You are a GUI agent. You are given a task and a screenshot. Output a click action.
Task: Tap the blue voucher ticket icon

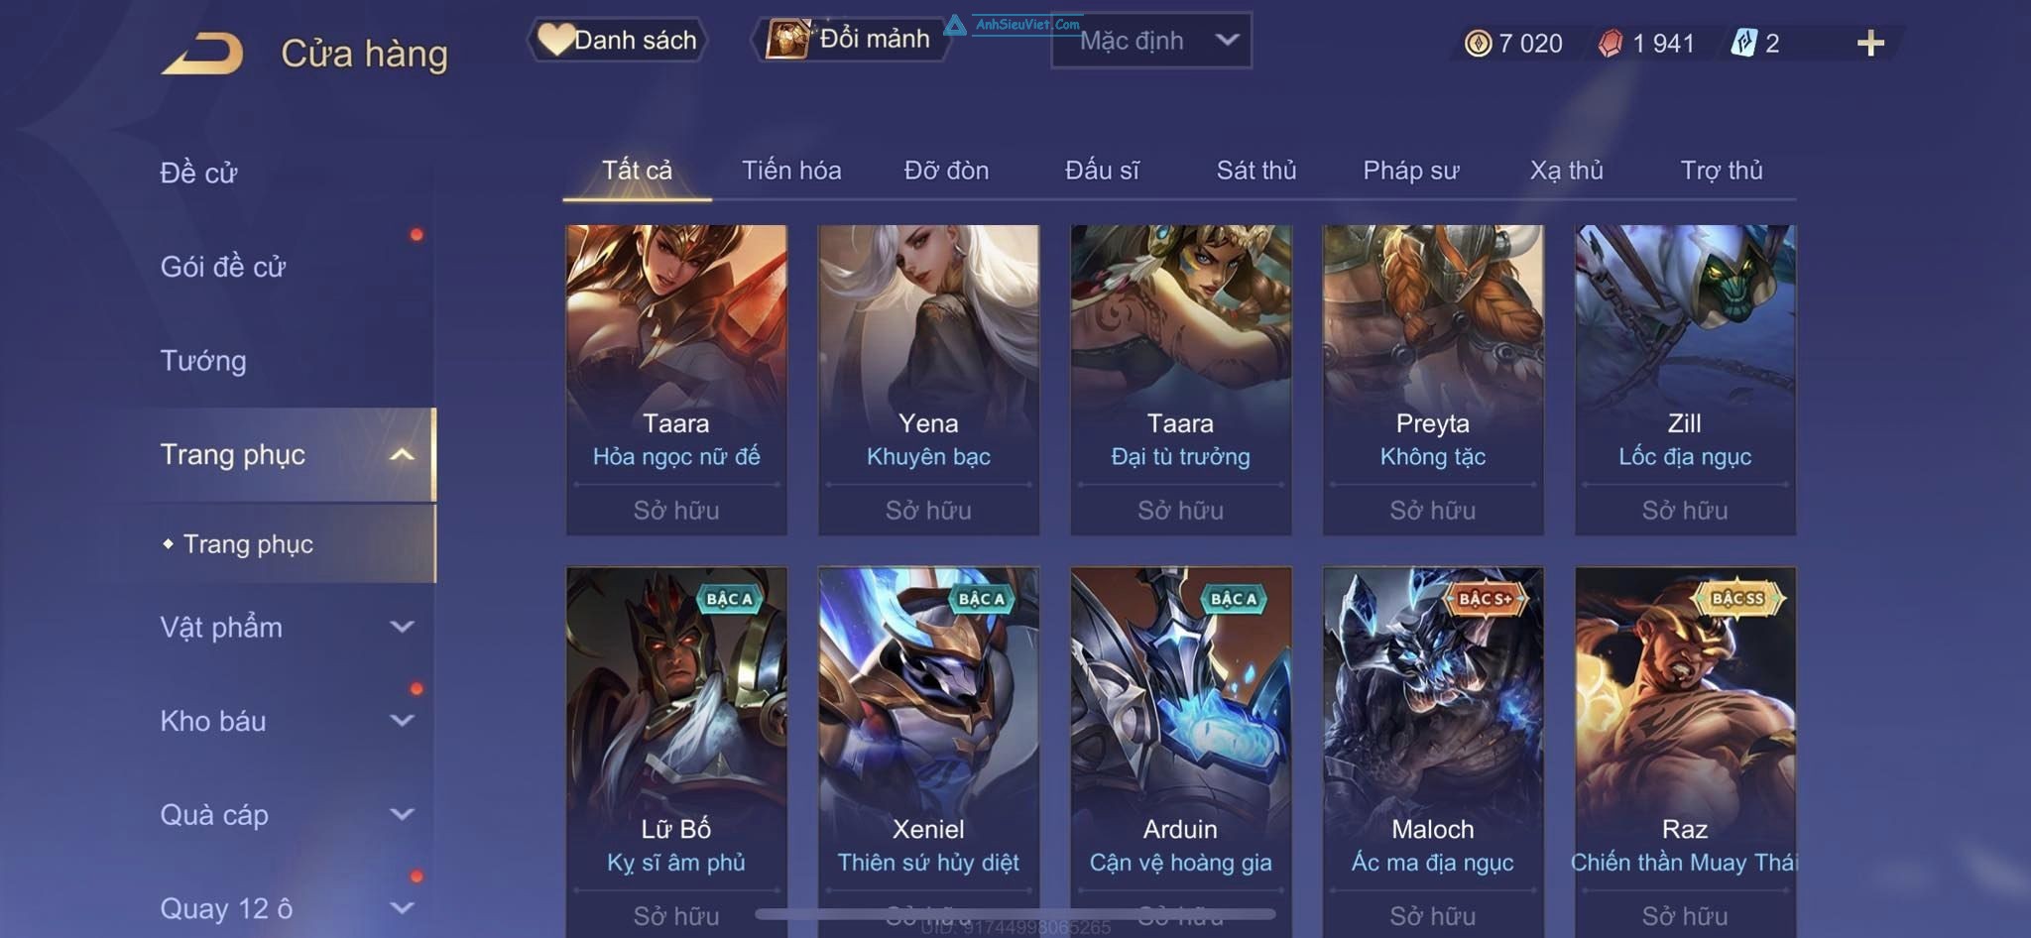point(1744,43)
